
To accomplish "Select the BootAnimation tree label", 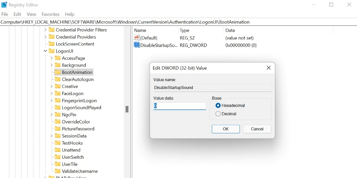I will tap(77, 72).
